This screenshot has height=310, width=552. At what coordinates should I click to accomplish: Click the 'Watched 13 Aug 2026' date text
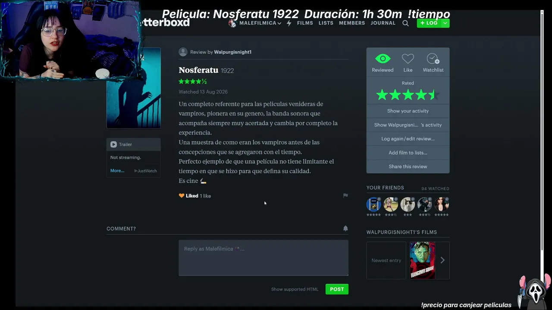[203, 92]
